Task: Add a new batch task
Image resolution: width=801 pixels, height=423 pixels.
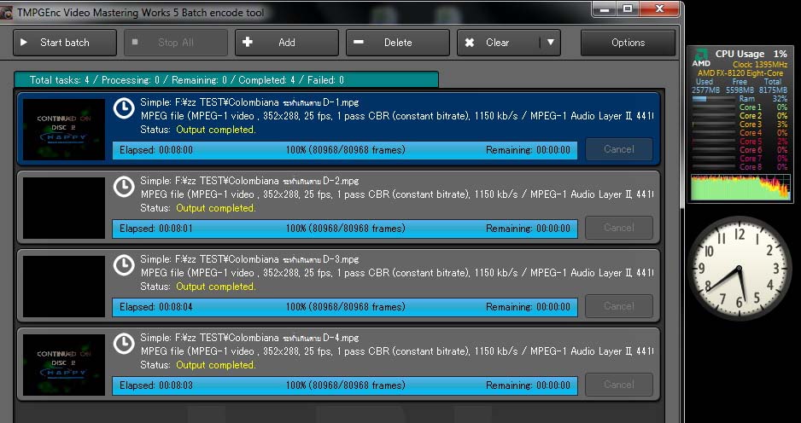Action: pos(287,43)
